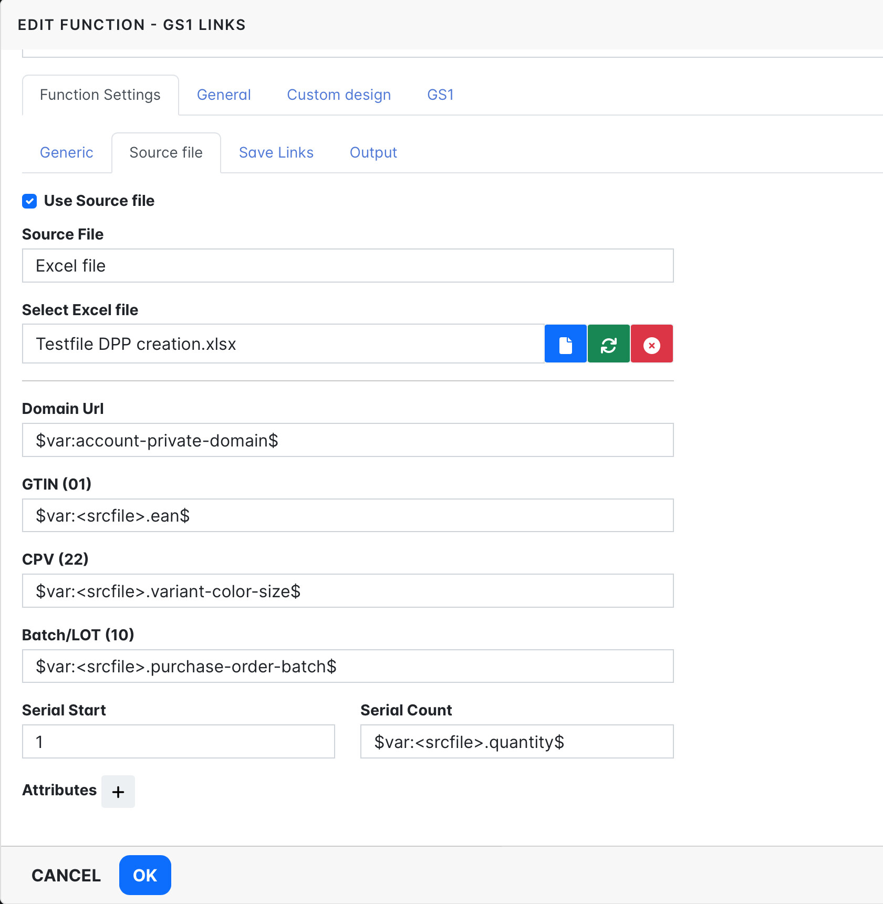Click the blue file browse icon

click(565, 345)
